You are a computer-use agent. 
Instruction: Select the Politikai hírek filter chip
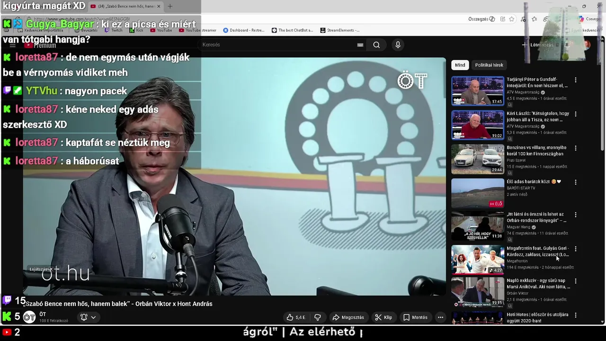click(x=489, y=65)
